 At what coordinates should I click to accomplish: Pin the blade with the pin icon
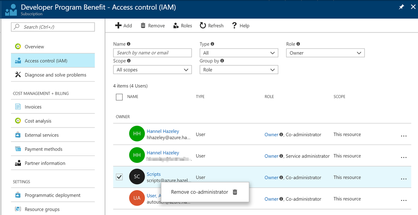point(401,7)
